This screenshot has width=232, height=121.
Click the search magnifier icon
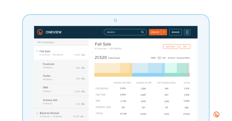pyautogui.click(x=142, y=32)
